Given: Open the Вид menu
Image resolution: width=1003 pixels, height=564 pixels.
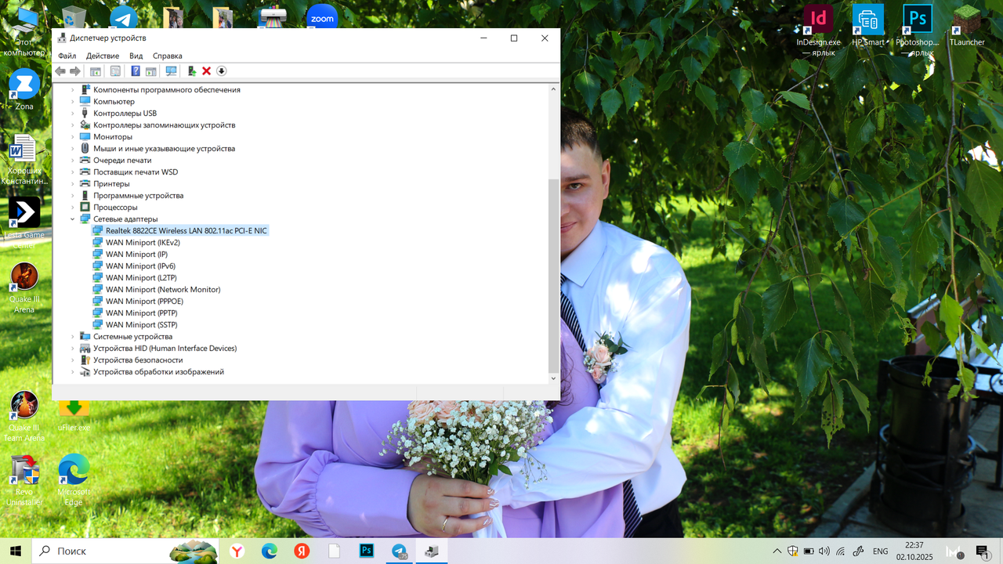Looking at the screenshot, I should click(136, 56).
